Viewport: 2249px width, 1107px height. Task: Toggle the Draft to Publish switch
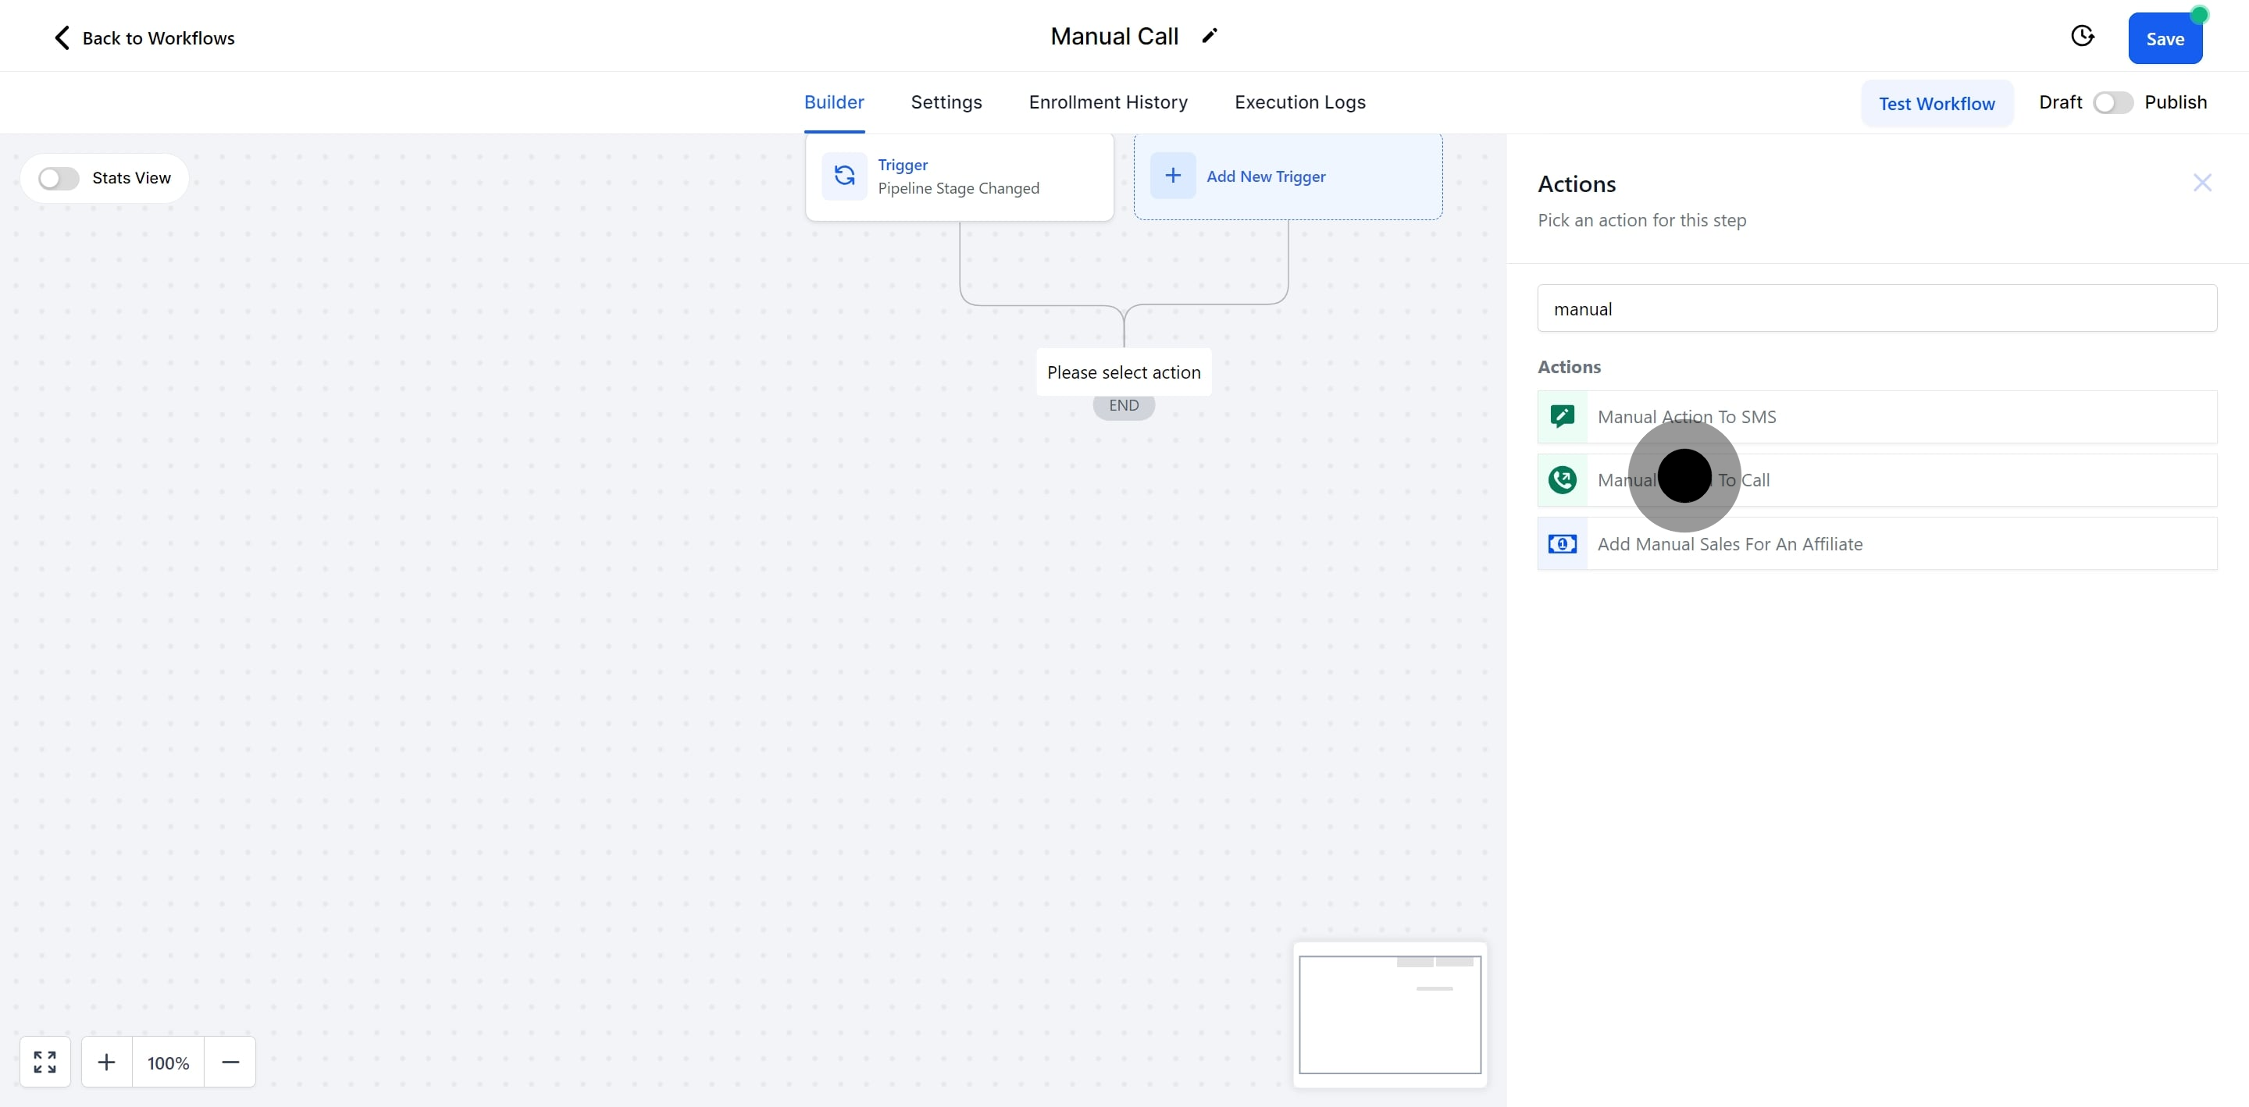click(2112, 102)
